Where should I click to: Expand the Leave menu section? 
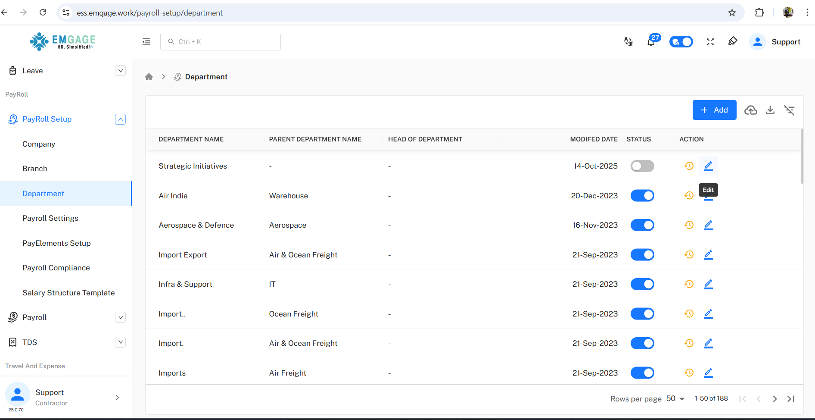coord(120,71)
